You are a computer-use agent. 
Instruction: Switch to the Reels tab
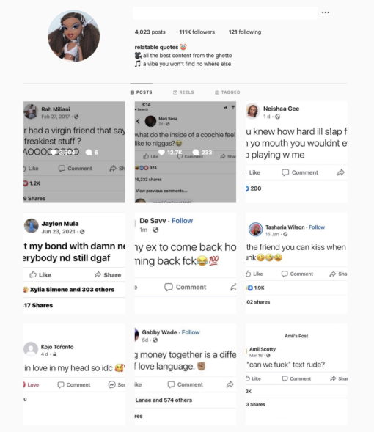pos(183,92)
